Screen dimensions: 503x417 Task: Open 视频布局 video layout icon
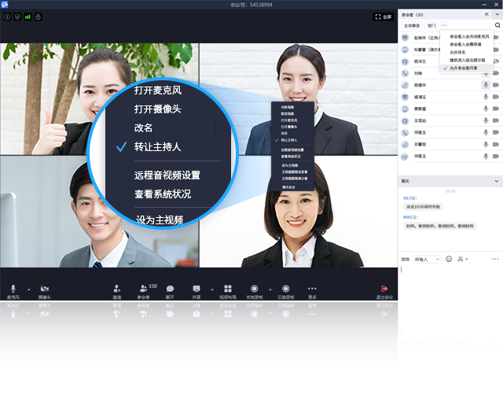pyautogui.click(x=228, y=291)
